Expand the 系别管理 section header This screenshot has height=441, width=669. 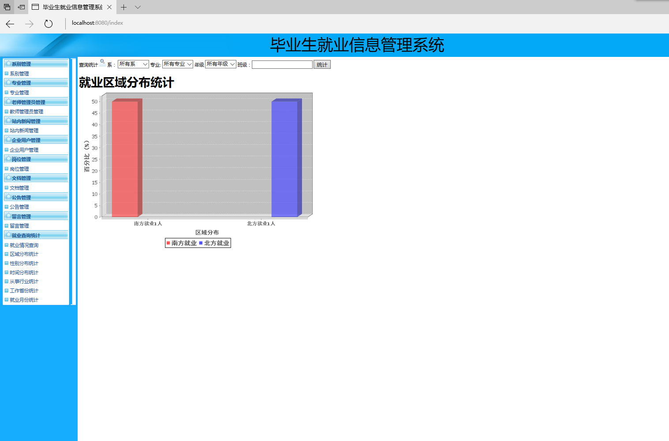click(36, 64)
